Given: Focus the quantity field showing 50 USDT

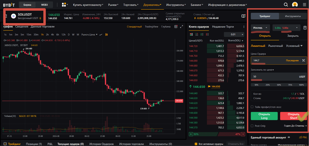Looking at the screenshot, I should pyautogui.click(x=279, y=77).
